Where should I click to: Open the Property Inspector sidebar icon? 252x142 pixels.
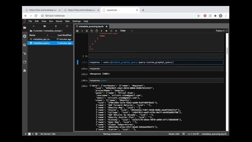[x=24, y=54]
